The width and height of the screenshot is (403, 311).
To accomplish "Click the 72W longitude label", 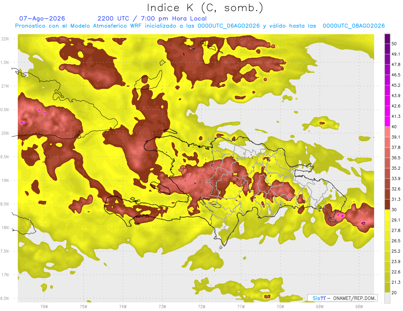I will [x=201, y=307].
